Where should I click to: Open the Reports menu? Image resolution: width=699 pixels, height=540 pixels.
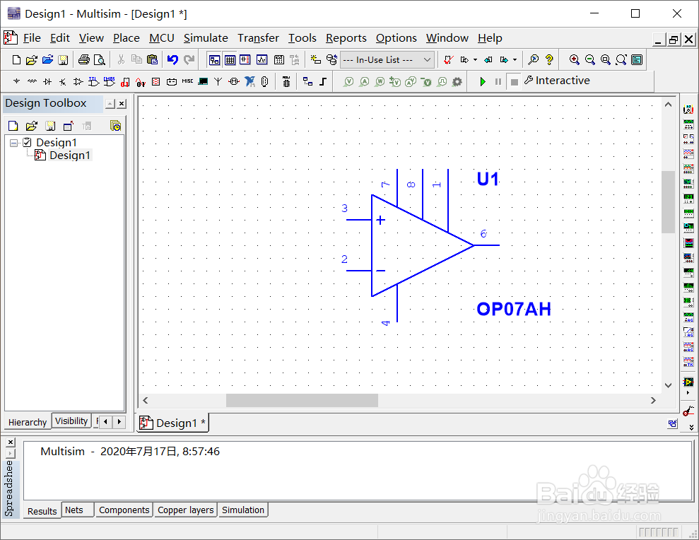(x=346, y=38)
